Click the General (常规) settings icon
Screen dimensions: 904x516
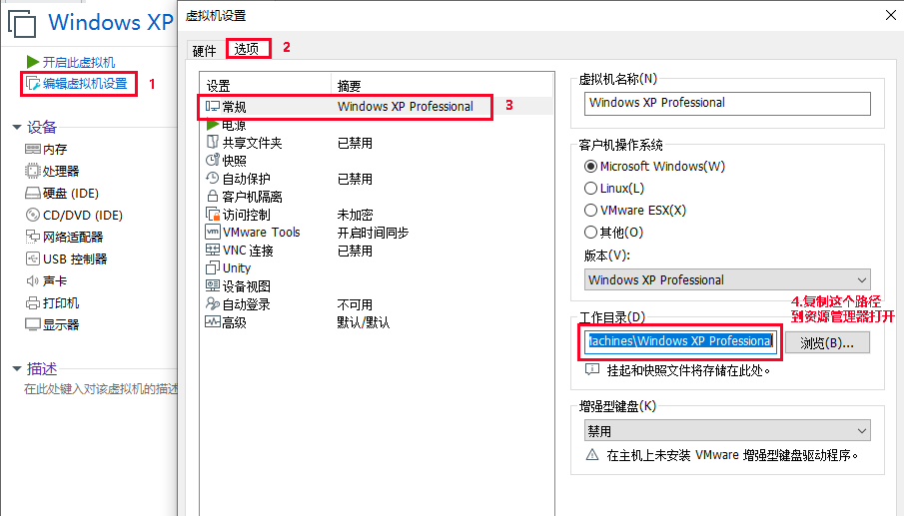[213, 107]
